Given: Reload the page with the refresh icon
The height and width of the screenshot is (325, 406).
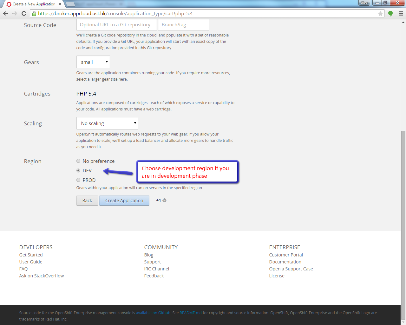Looking at the screenshot, I should click(24, 13).
